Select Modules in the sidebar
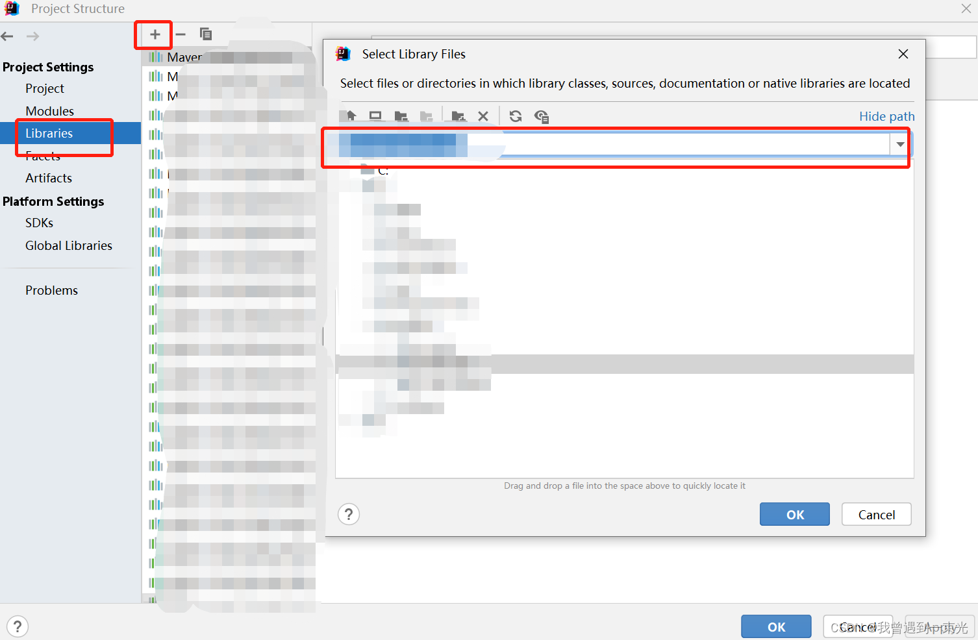The height and width of the screenshot is (640, 978). click(50, 111)
